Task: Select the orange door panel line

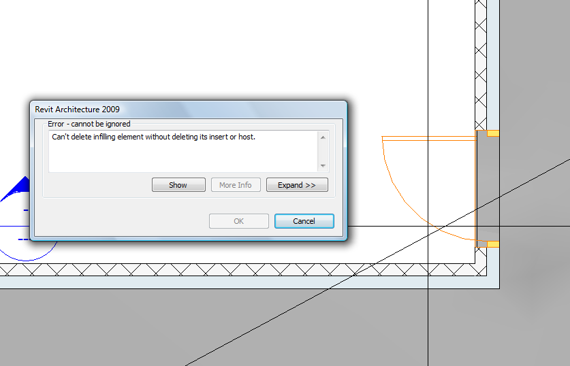Action: [x=429, y=138]
